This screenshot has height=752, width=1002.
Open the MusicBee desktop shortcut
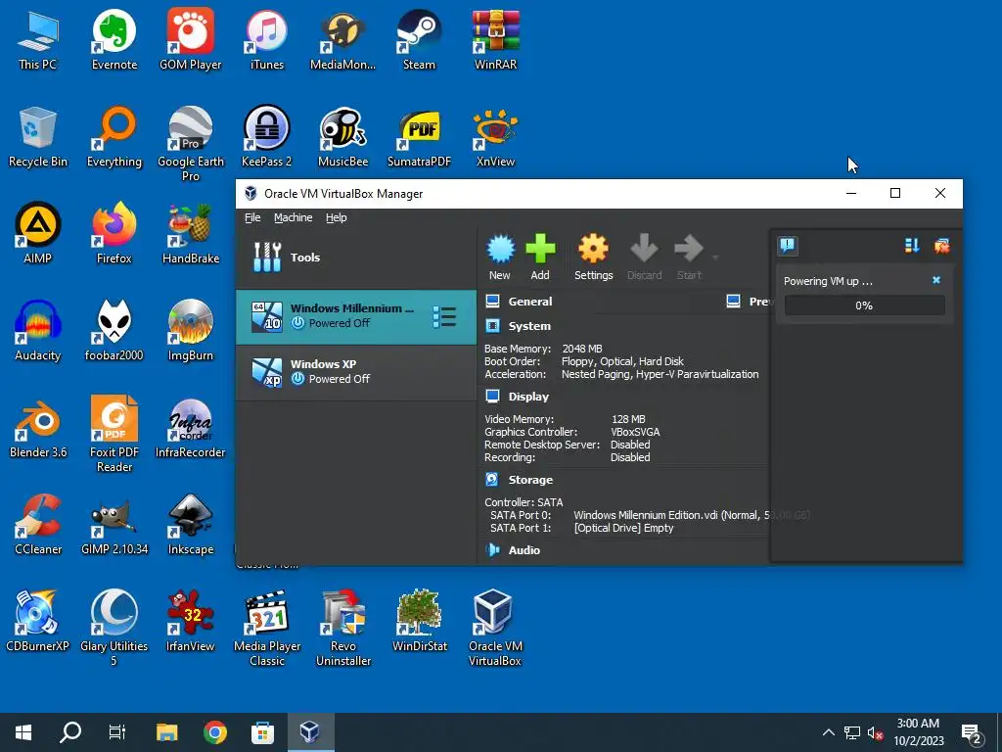(x=343, y=136)
